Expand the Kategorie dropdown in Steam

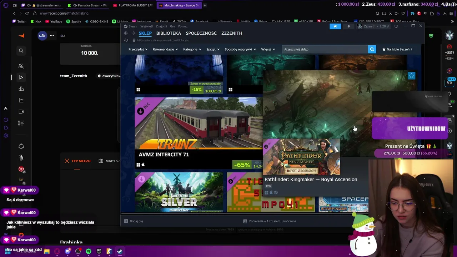pyautogui.click(x=192, y=49)
